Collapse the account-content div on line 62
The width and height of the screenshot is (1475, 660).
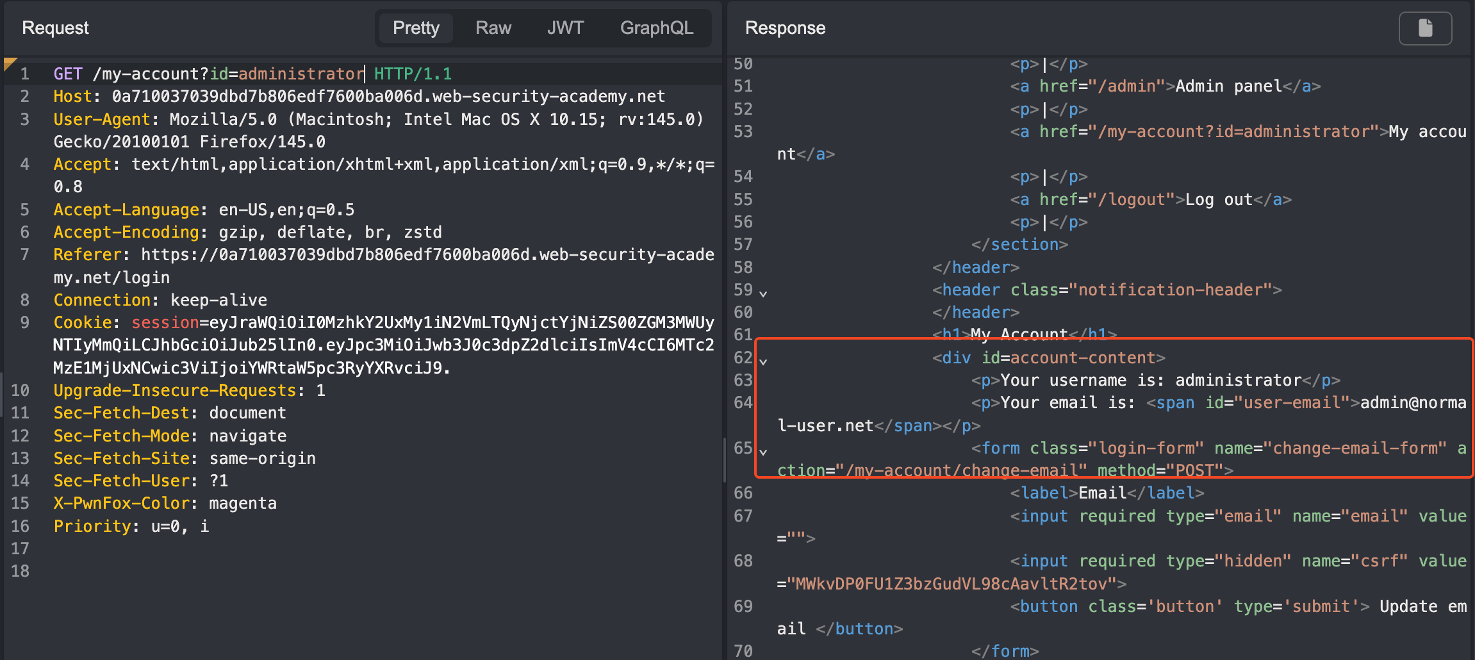(763, 362)
